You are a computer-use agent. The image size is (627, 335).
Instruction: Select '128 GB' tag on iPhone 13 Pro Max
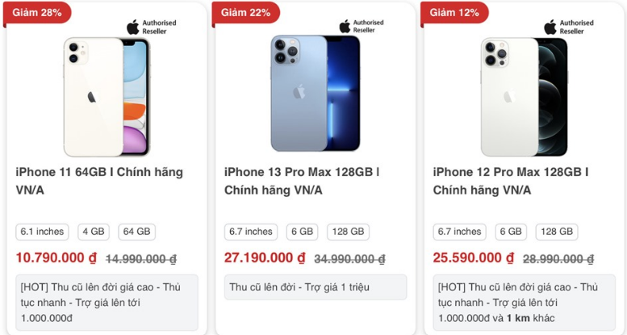tap(349, 232)
